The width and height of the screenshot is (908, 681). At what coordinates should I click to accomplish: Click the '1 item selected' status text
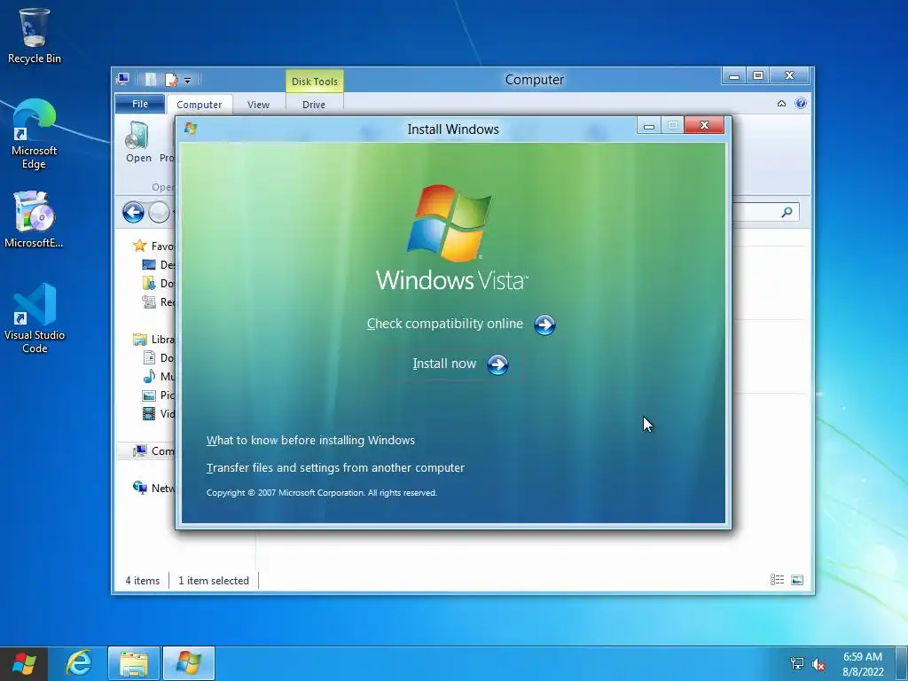[x=214, y=580]
